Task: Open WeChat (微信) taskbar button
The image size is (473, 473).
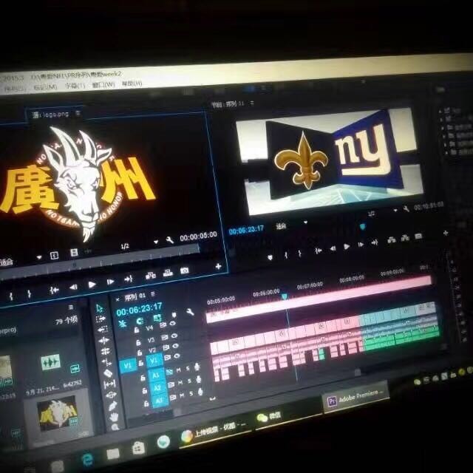Action: coord(269,417)
